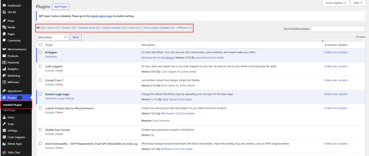The width and height of the screenshot is (369, 156).
Task: Open the Dashboard icon in sidebar
Action: 4,6
